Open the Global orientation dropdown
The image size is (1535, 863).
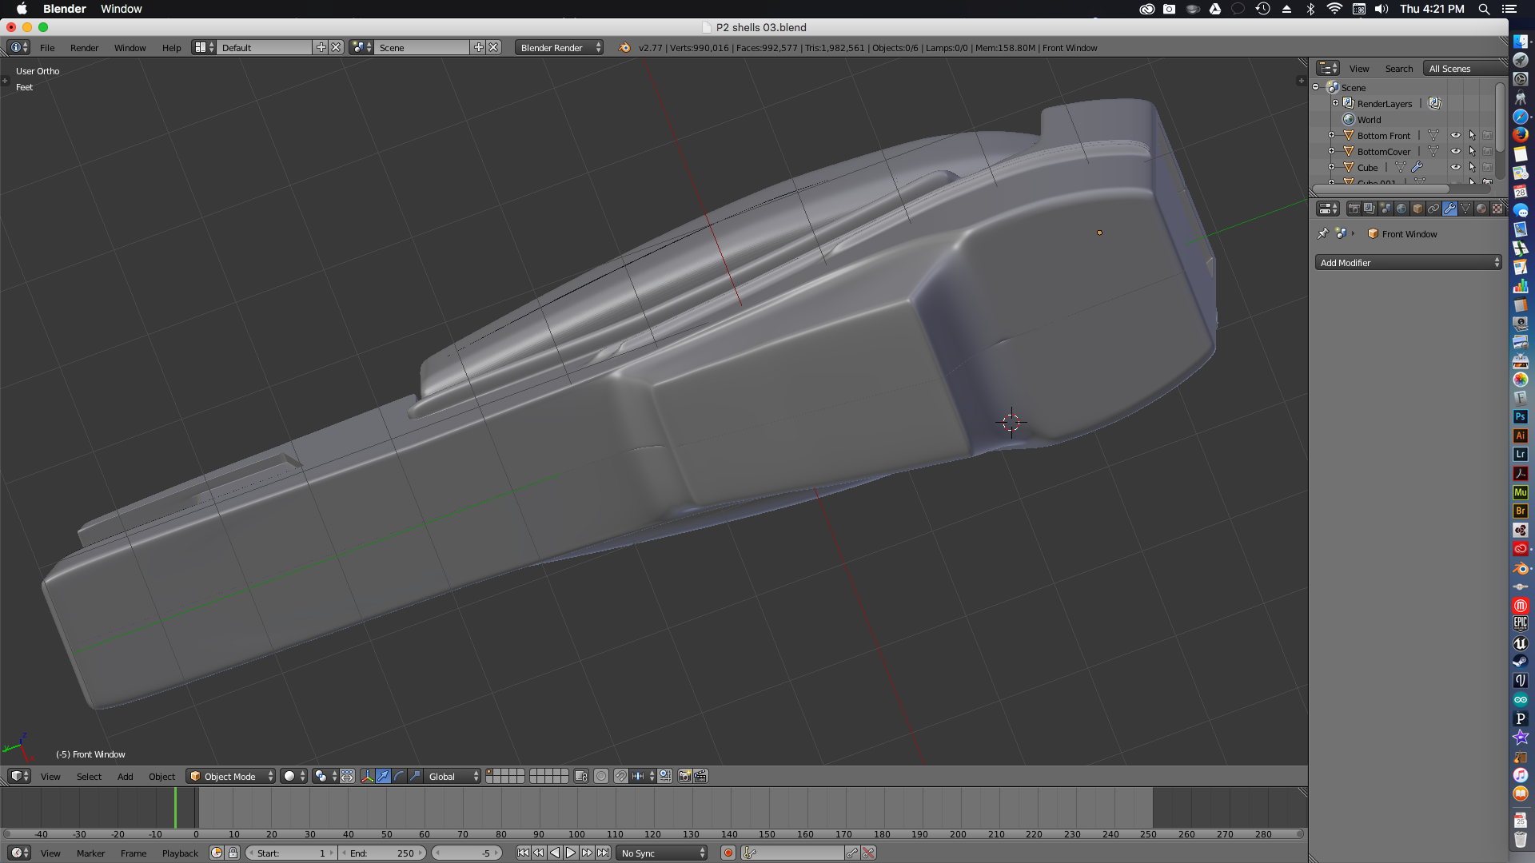pyautogui.click(x=453, y=776)
